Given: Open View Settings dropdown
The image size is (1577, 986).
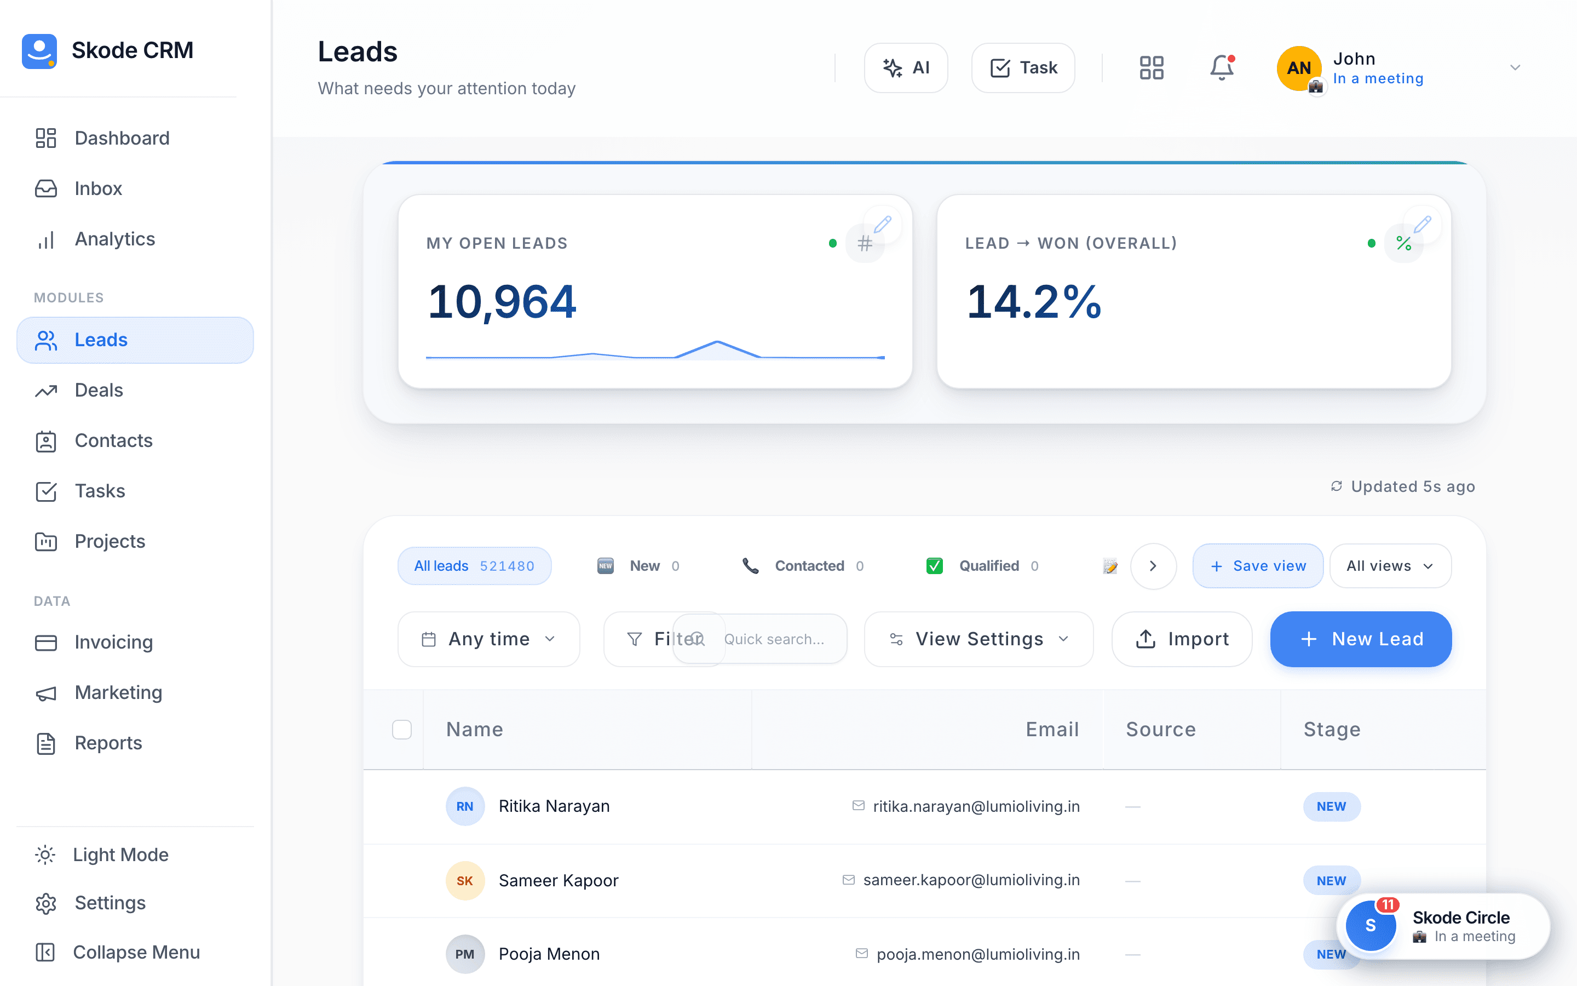Looking at the screenshot, I should tap(979, 639).
